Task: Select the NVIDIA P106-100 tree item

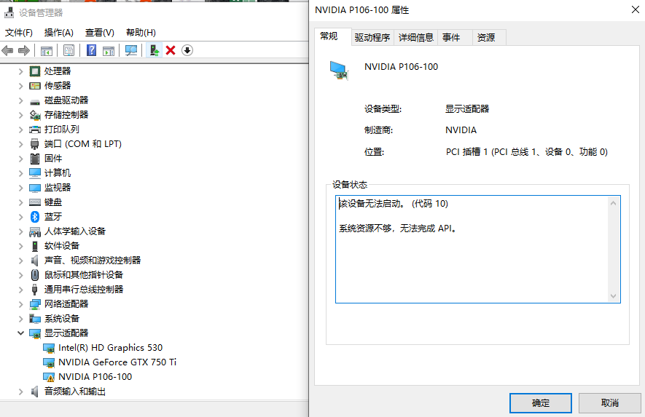Action: [x=95, y=377]
